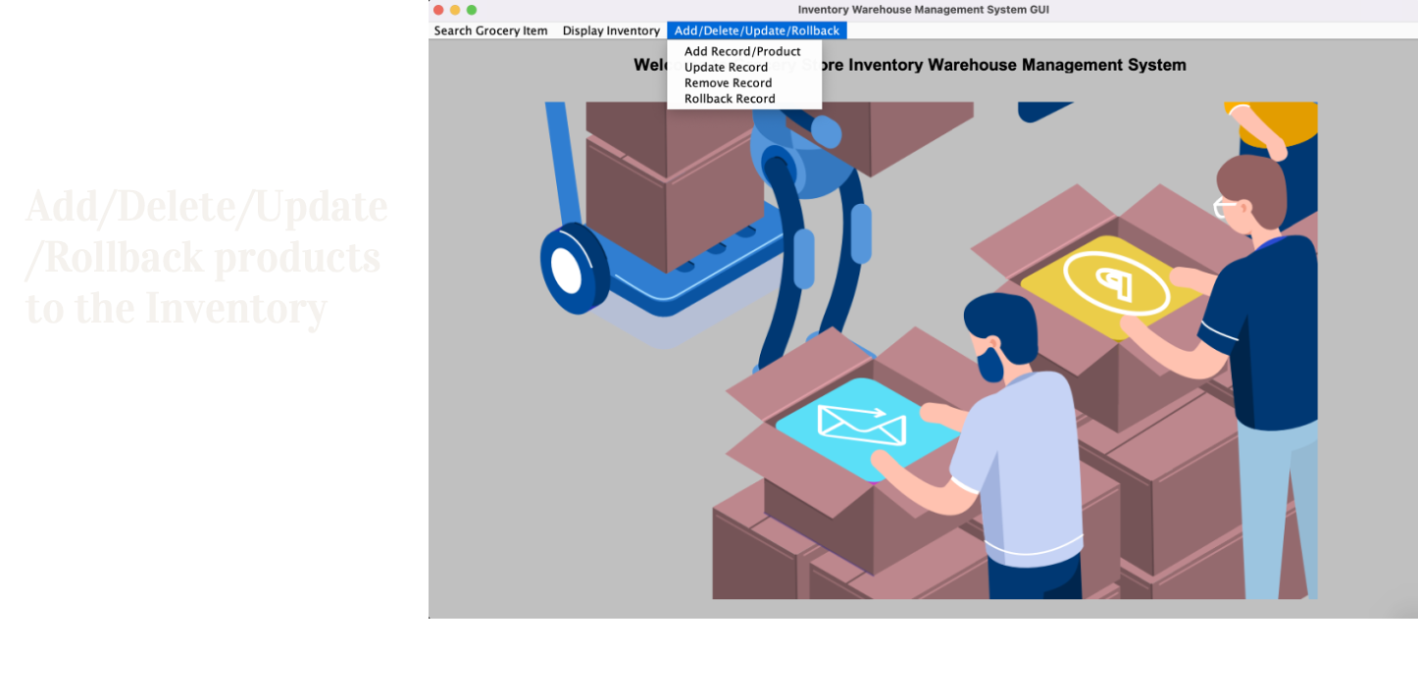1418x700 pixels.
Task: Select Rollback Record option
Action: pyautogui.click(x=731, y=98)
